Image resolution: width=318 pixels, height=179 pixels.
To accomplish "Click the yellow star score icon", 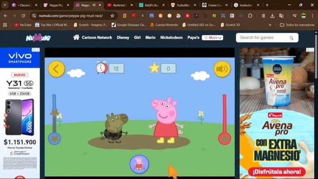I will coord(154,68).
